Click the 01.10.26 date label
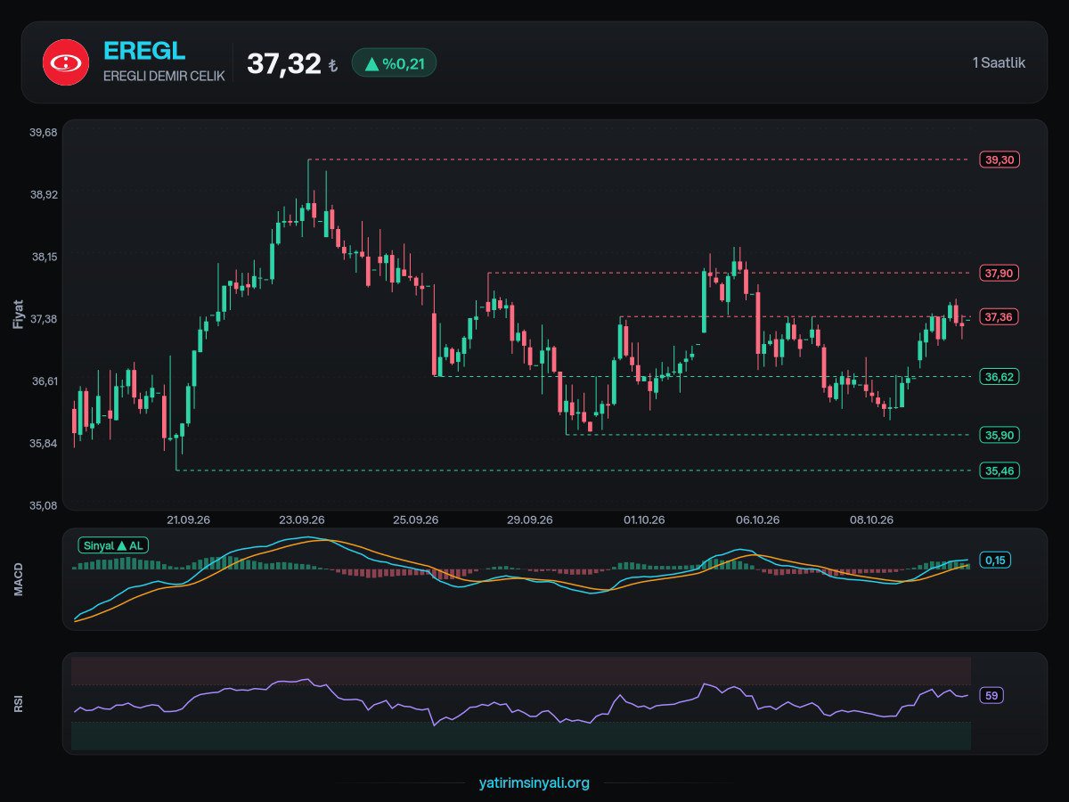This screenshot has width=1069, height=802. [x=644, y=520]
